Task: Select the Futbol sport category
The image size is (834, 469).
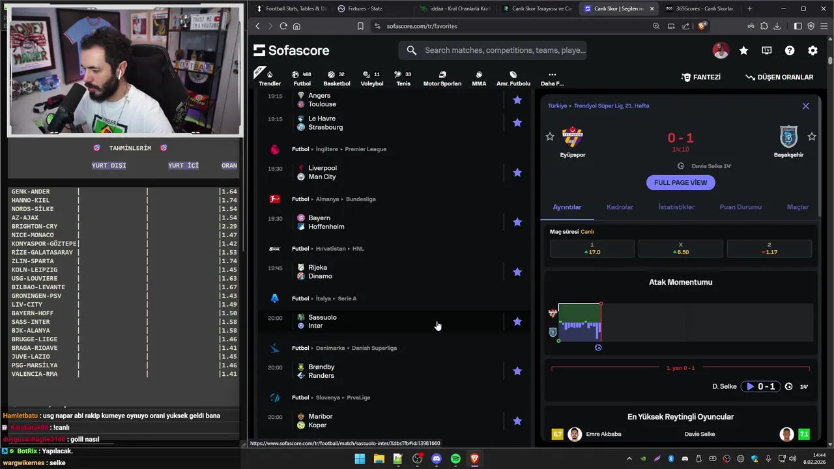Action: (x=302, y=78)
